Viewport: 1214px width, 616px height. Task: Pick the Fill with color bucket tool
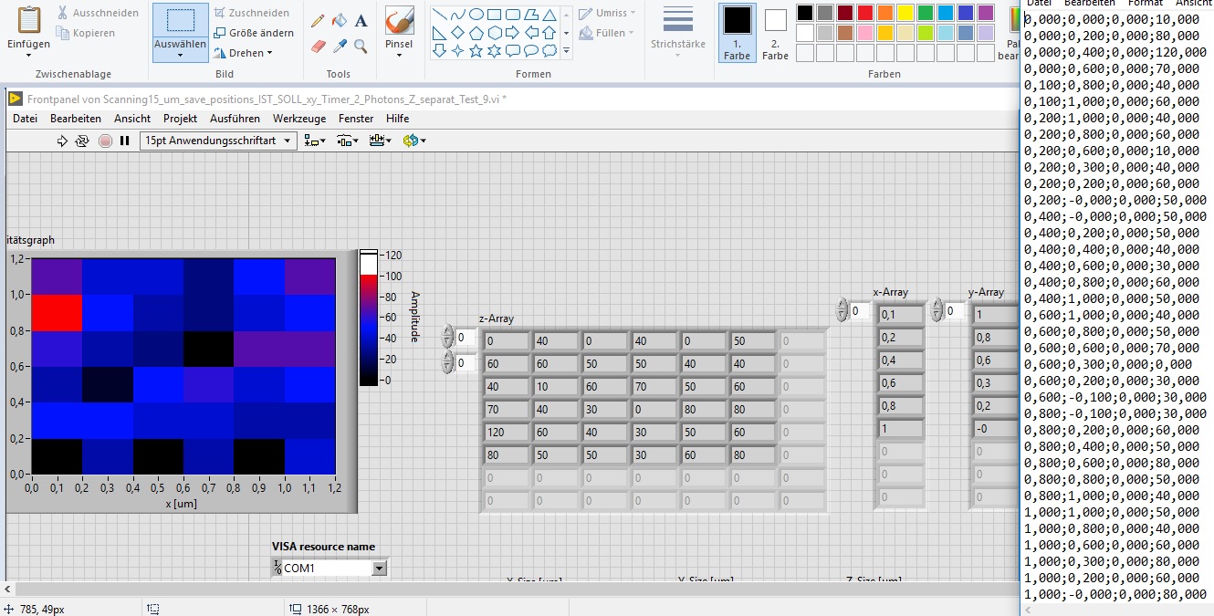(340, 21)
